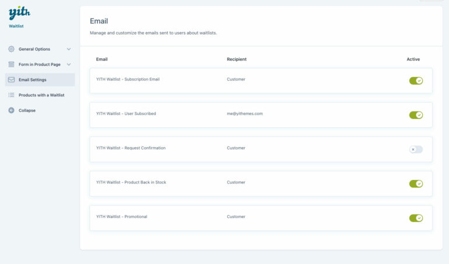The image size is (449, 264).
Task: Disable the Subscription Email toggle
Action: (x=416, y=81)
